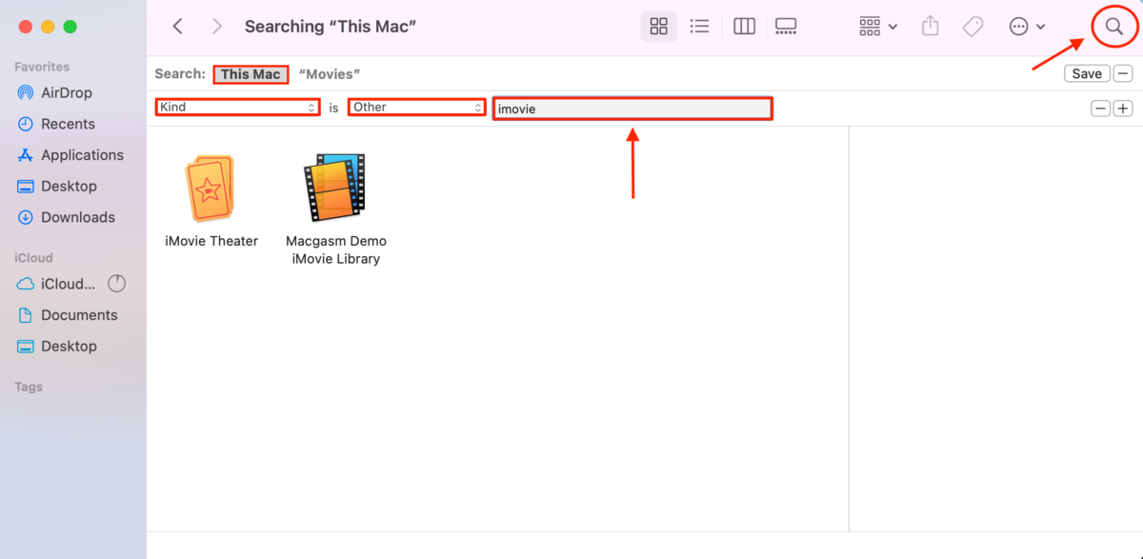Viewport: 1143px width, 559px height.
Task: Select This Mac search scope
Action: (251, 74)
